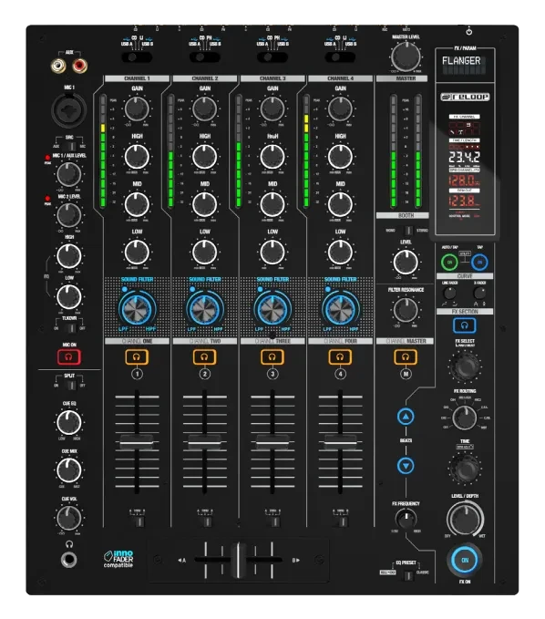Click the X-Fader curve knob
Viewport: 545px width, 619px height.
tap(479, 293)
